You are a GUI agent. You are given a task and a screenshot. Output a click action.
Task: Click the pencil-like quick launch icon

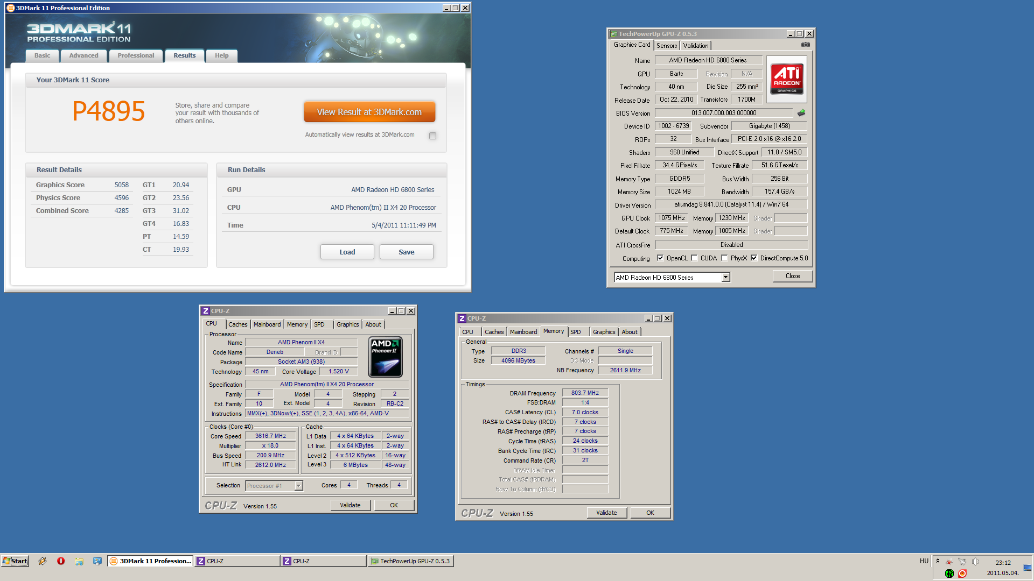(x=43, y=561)
